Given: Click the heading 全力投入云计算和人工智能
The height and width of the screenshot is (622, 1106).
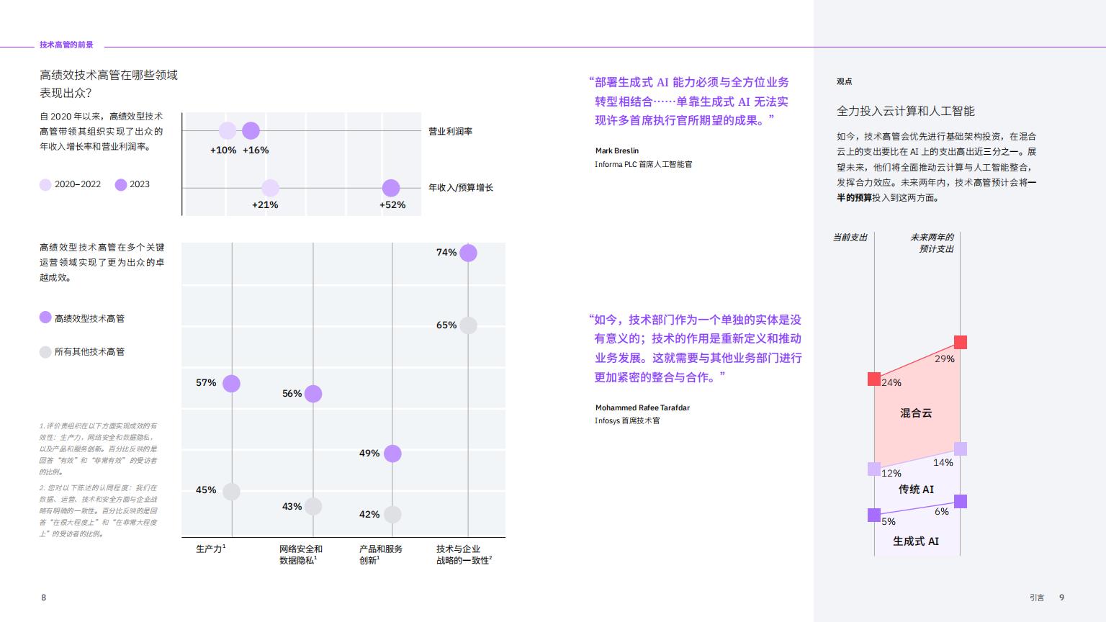Looking at the screenshot, I should click(906, 111).
